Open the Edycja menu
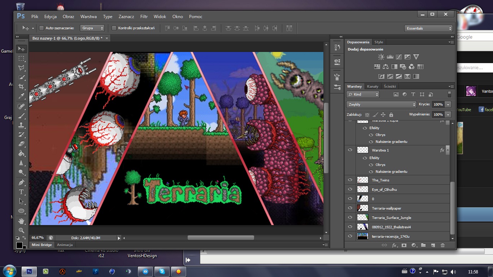 (51, 17)
